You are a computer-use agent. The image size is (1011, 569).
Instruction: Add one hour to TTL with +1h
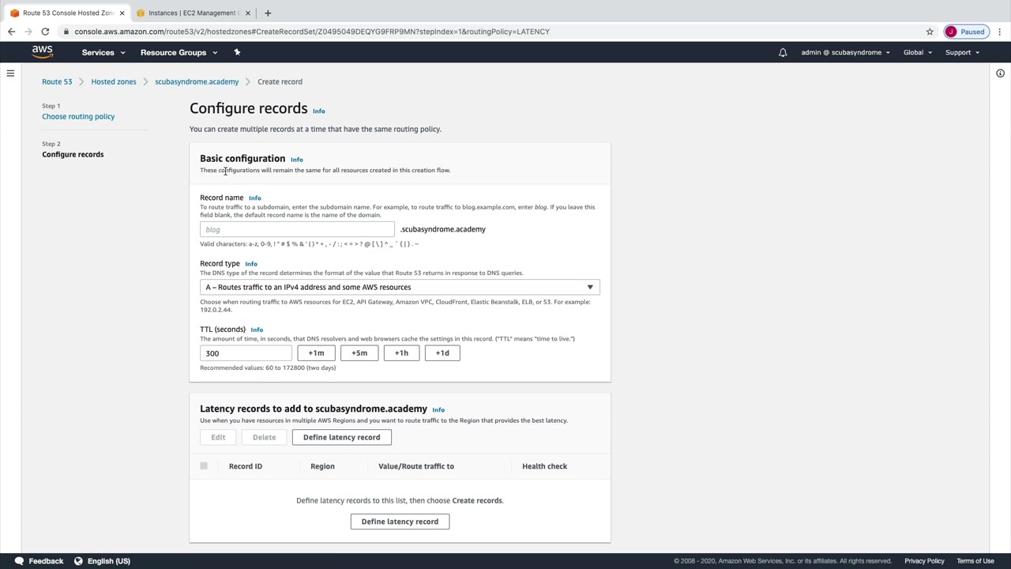[401, 353]
